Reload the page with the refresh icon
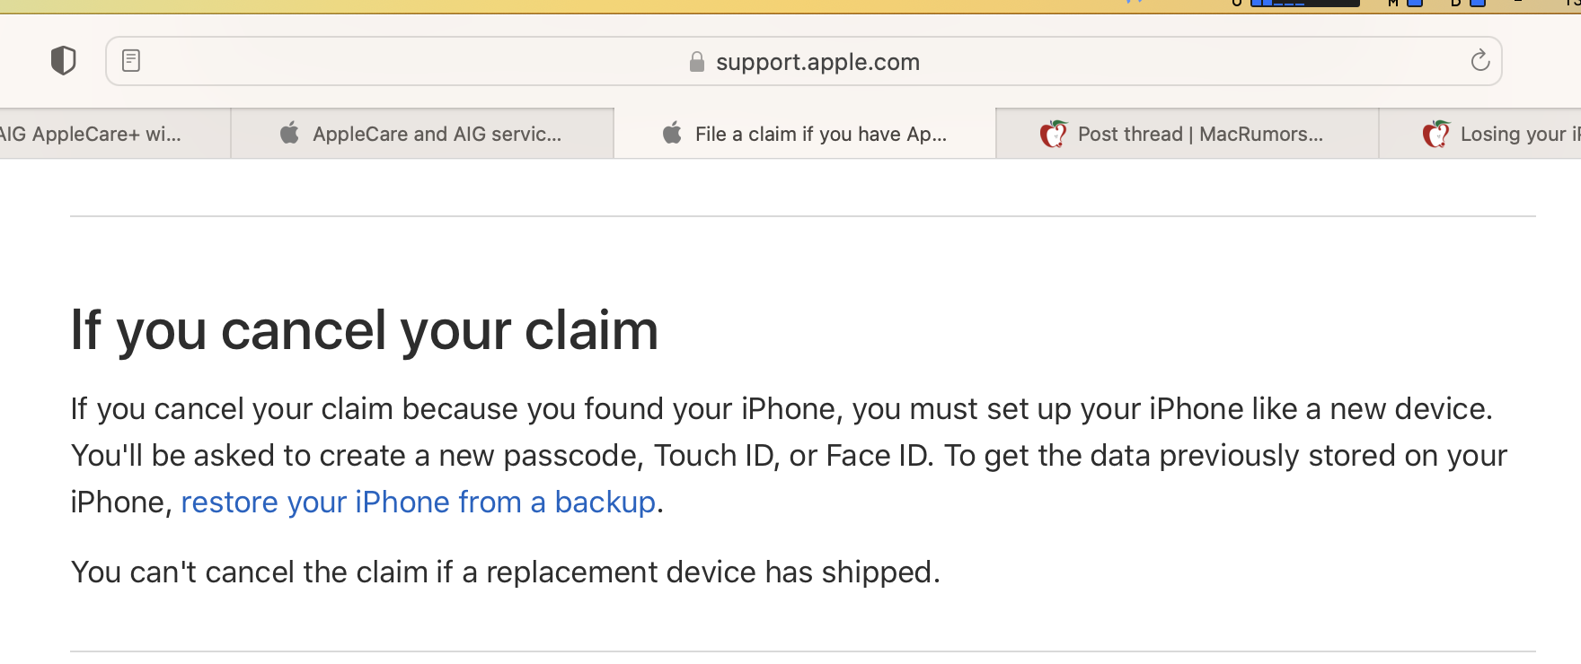This screenshot has height=664, width=1581. 1479,61
